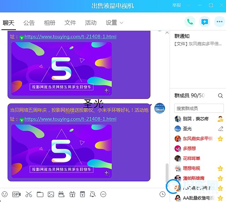Open the lower 5th anniversary banner image
The width and height of the screenshot is (226, 202).
coord(61,151)
